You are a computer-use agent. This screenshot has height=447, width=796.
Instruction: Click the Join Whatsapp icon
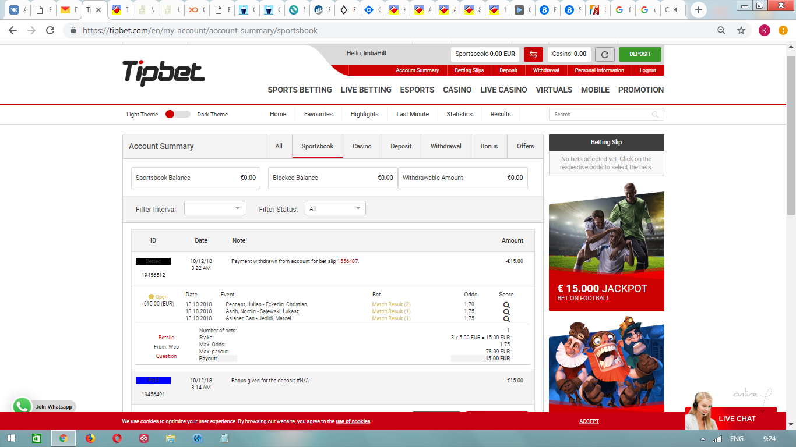click(x=22, y=406)
